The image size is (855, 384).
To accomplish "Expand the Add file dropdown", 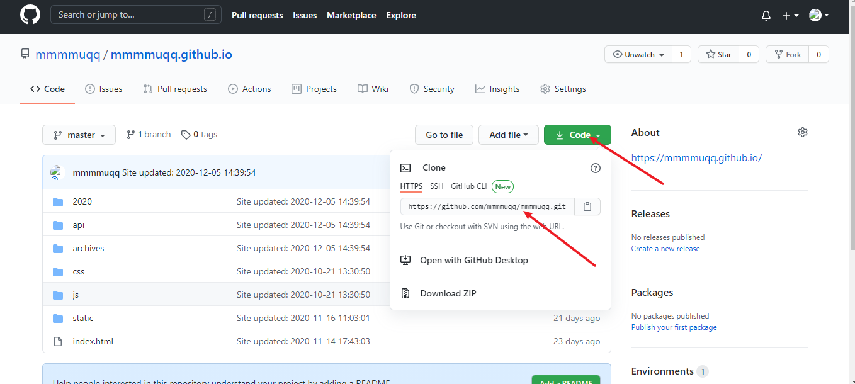I will (509, 135).
